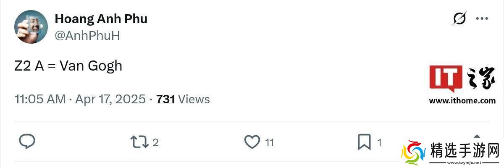Image resolution: width=504 pixels, height=168 pixels.
Task: Click the Apr 17, 2025 date
Action: (110, 100)
